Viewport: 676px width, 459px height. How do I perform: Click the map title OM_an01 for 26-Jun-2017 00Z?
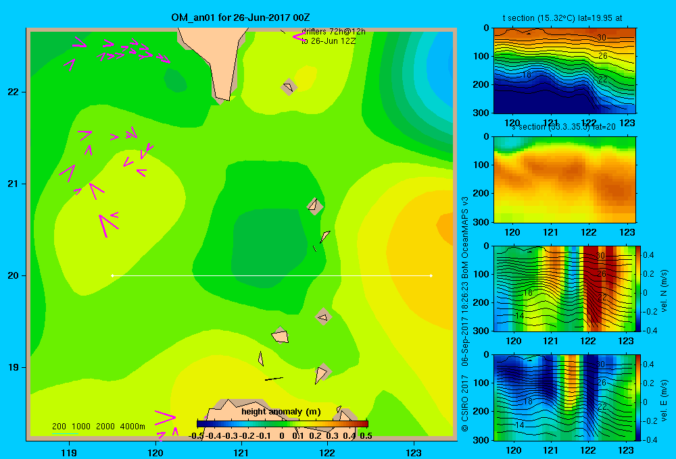click(x=240, y=18)
